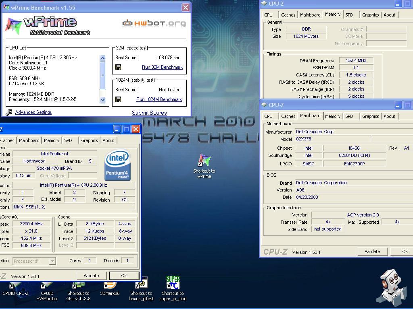Image resolution: width=413 pixels, height=309 pixels.
Task: Open the Shortcut to wPrime desktop icon
Action: tap(204, 166)
